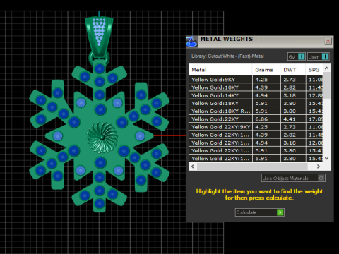
Task: Select the Yellow Gold:22KY row
Action: [x=256, y=119]
